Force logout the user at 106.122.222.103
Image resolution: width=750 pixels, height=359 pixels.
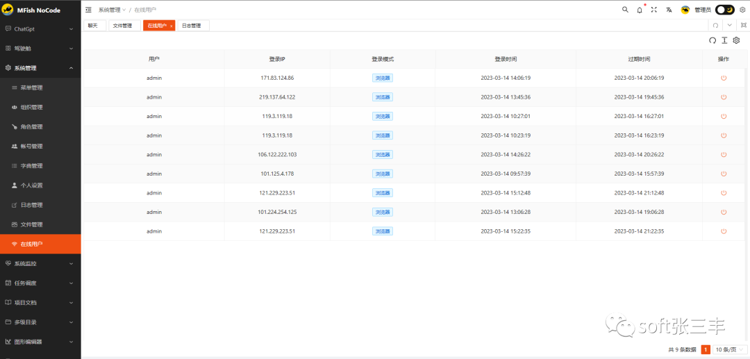coord(724,154)
